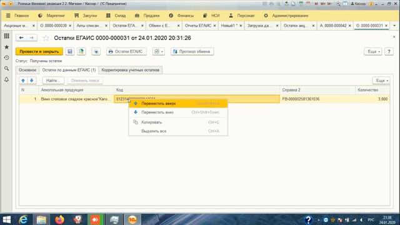Click Найти button
This screenshot has height=225, width=400.
53,81
